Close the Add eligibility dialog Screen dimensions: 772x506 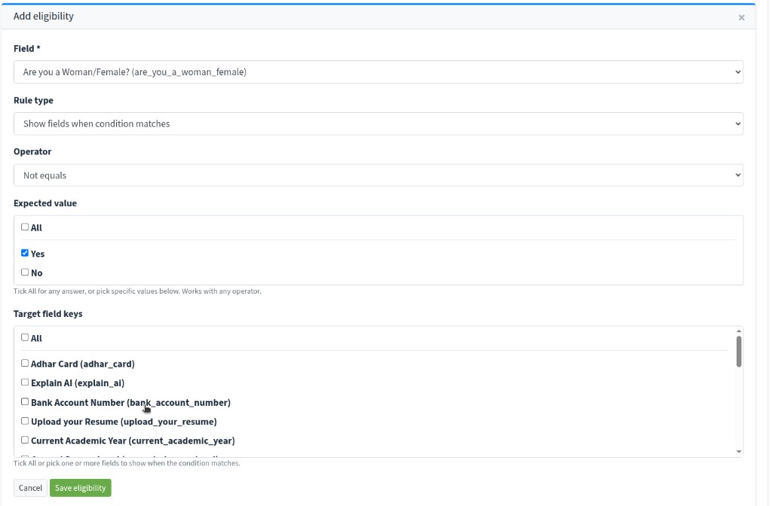(x=741, y=18)
